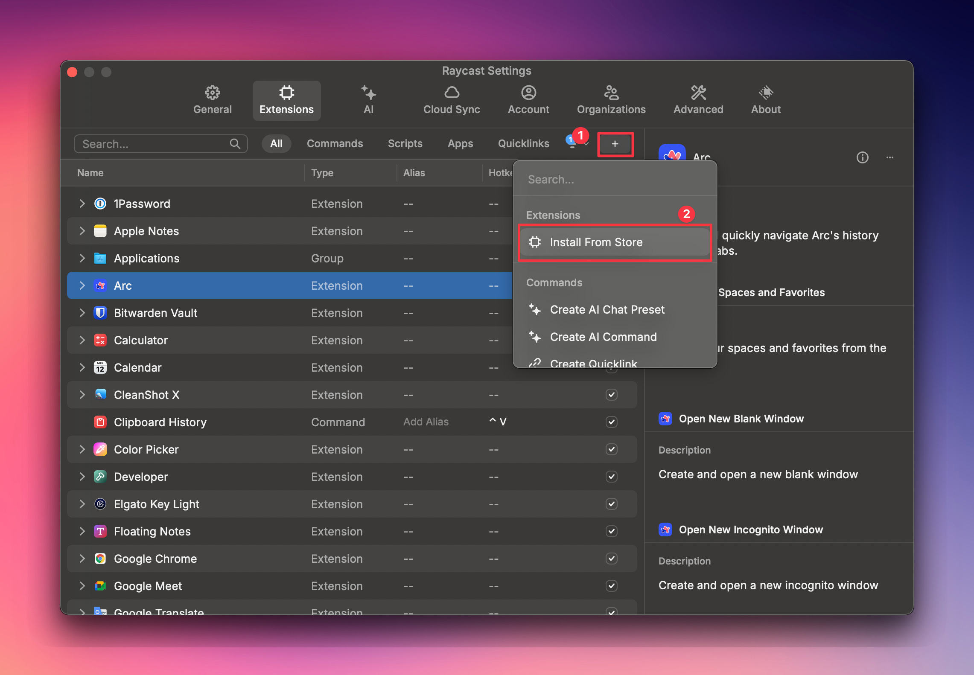Go to the Account tab

coord(528,100)
